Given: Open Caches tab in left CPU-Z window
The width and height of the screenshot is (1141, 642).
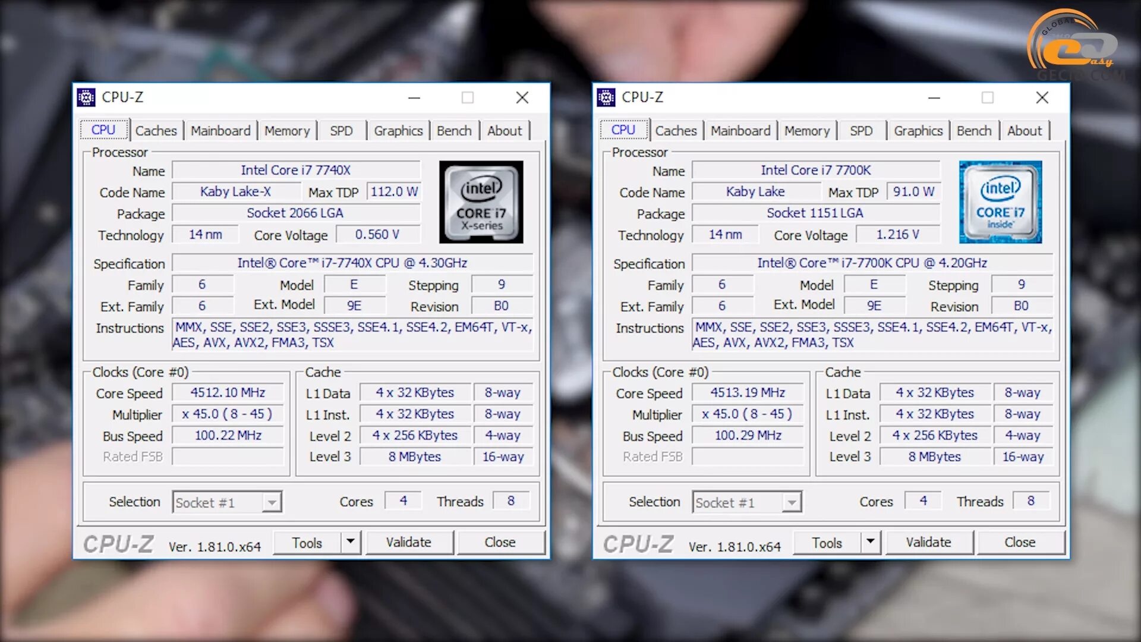Looking at the screenshot, I should (156, 131).
